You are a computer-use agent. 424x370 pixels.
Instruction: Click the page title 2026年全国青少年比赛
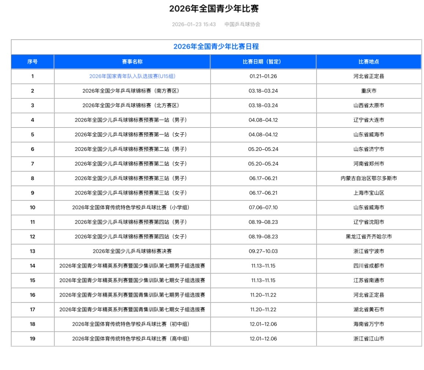[214, 9]
